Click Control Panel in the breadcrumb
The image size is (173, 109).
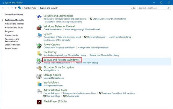tap(30, 8)
